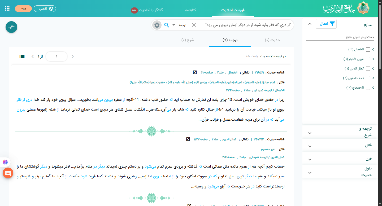Switch to the کتابنامه tab
382x206 pixels.
pos(190,10)
